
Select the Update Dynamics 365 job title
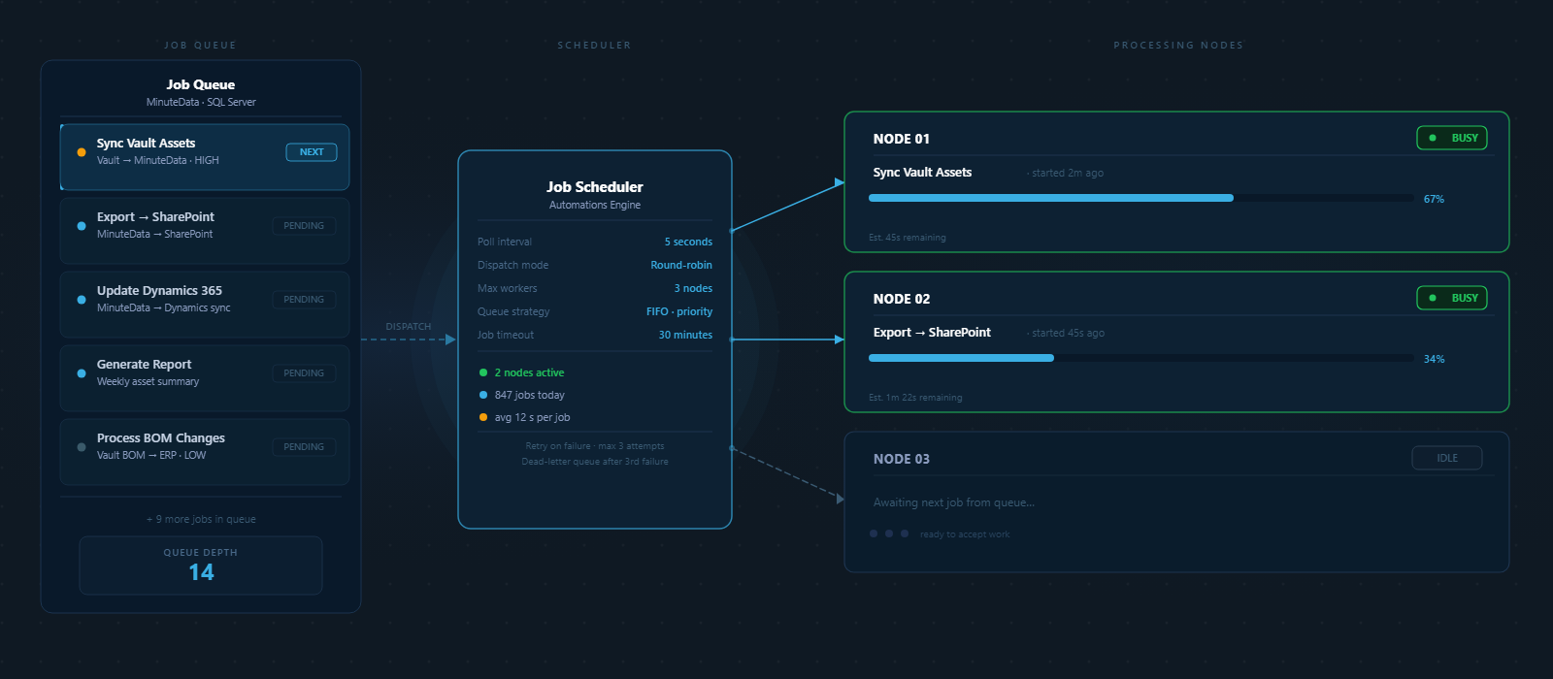pyautogui.click(x=159, y=290)
